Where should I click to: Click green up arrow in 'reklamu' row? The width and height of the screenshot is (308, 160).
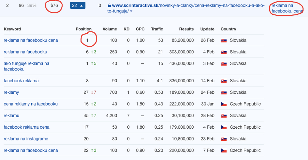[x=92, y=116]
